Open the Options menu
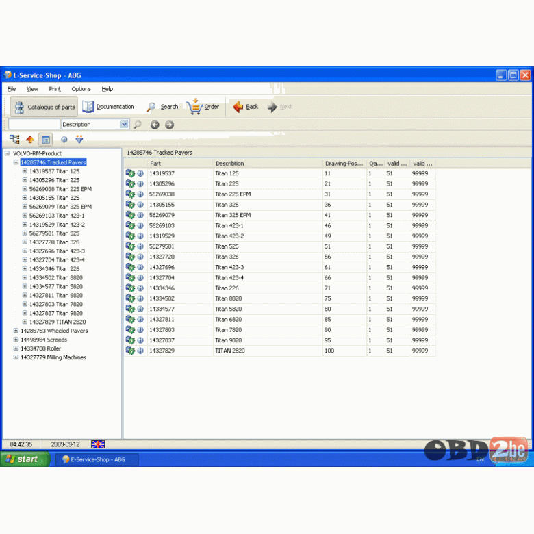Viewport: 534px width, 534px height. pyautogui.click(x=81, y=89)
